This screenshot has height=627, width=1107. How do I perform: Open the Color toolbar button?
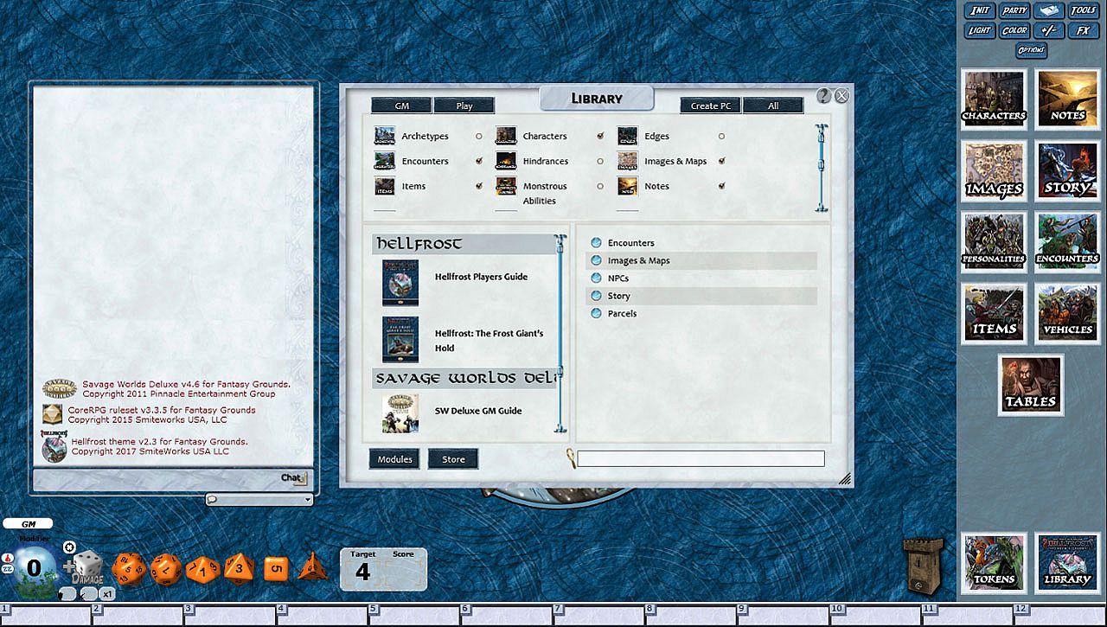(1014, 30)
